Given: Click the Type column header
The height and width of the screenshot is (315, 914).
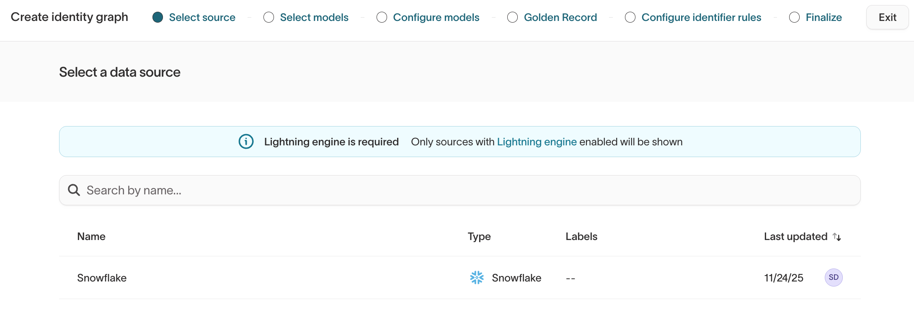Looking at the screenshot, I should [x=479, y=237].
